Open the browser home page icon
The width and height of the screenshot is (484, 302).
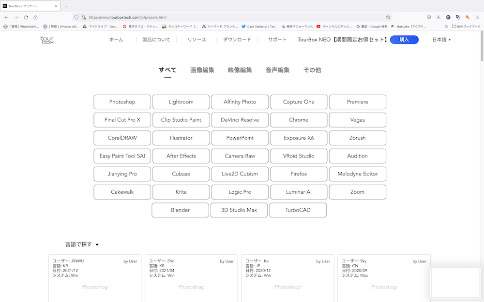[x=35, y=17]
